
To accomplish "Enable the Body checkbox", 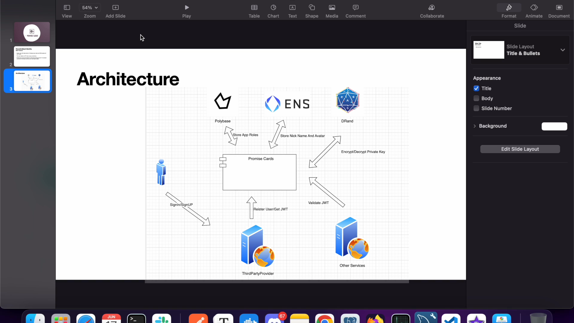I will 477,98.
